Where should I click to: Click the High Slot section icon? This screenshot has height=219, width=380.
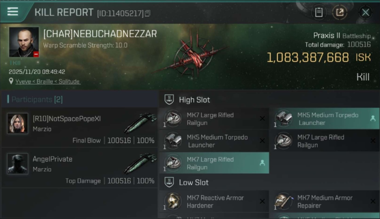tap(169, 100)
